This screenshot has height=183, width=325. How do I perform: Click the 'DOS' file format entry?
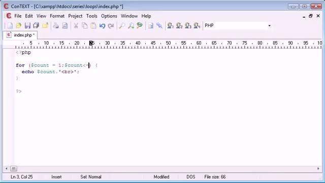191,177
